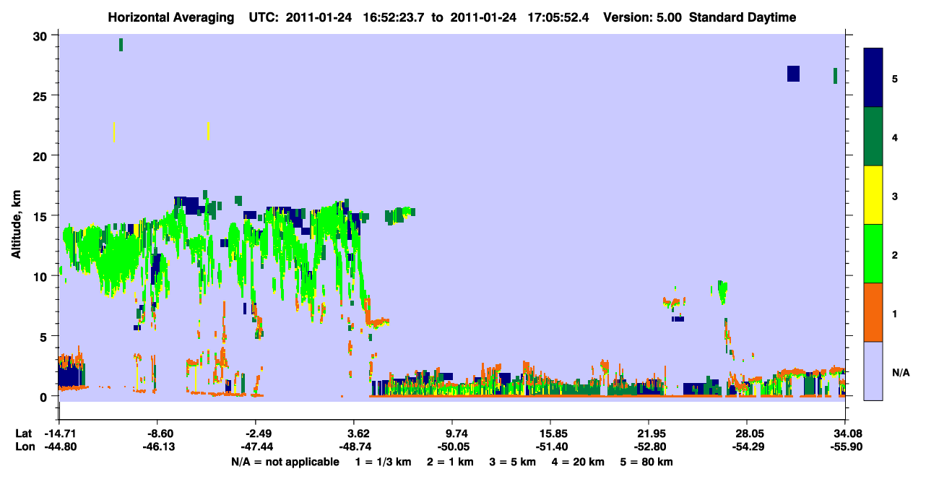The height and width of the screenshot is (482, 939).
Task: Click the y-axis tick label 25
Action: pos(41,96)
